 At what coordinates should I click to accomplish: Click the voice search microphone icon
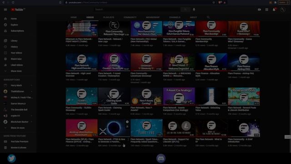coord(194,9)
